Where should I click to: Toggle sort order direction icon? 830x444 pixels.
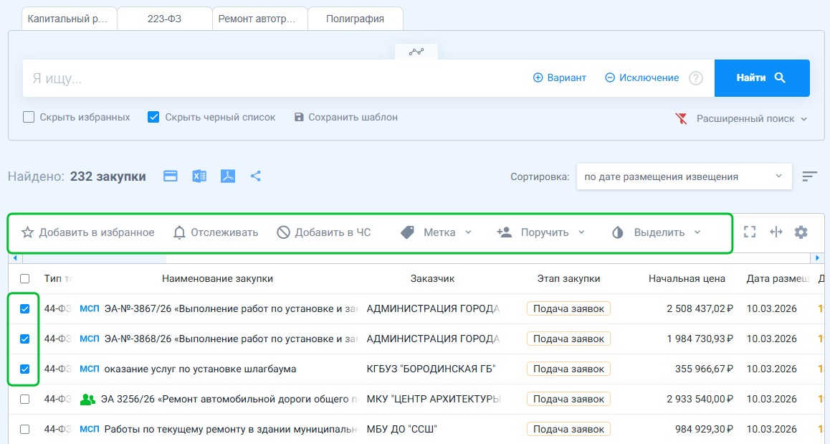809,176
